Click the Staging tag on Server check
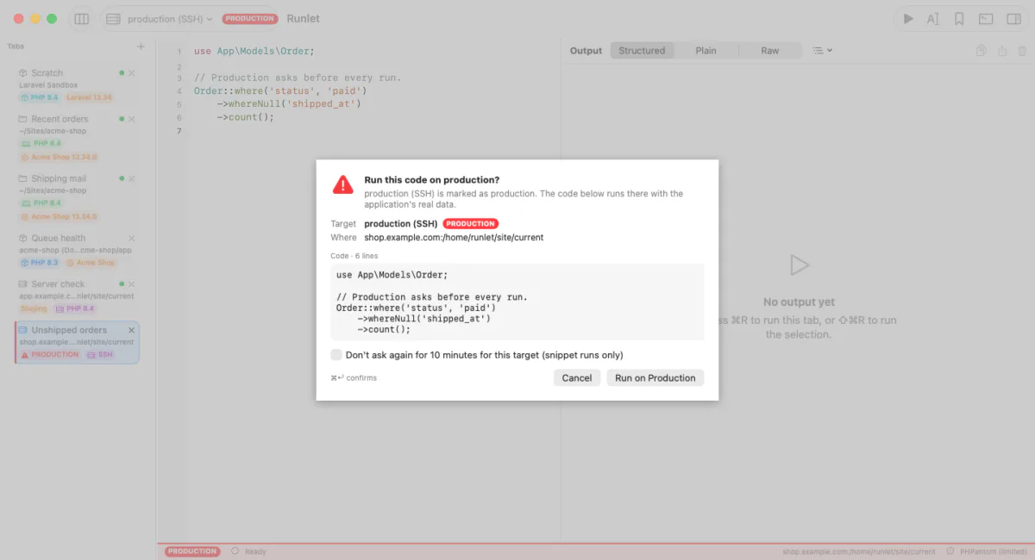 tap(34, 308)
